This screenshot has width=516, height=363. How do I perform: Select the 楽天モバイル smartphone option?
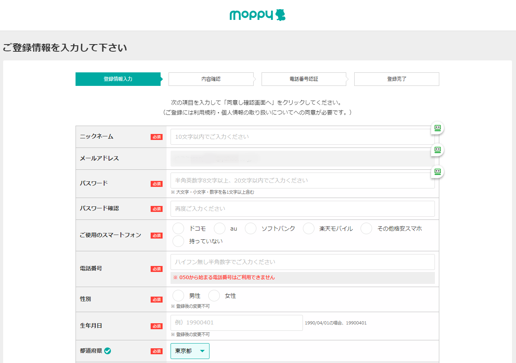(309, 228)
